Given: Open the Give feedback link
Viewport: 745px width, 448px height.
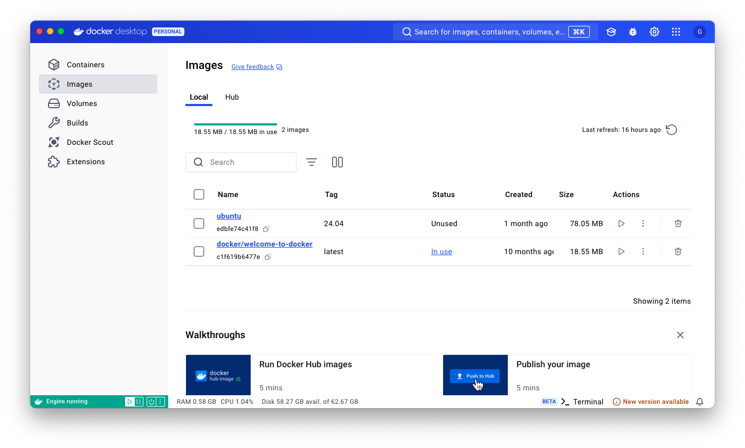Looking at the screenshot, I should 257,67.
